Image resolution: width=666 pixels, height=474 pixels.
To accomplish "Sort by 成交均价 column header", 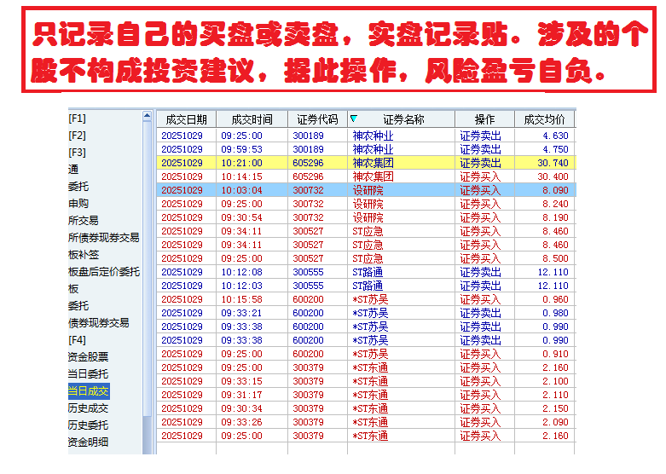I will tap(545, 119).
